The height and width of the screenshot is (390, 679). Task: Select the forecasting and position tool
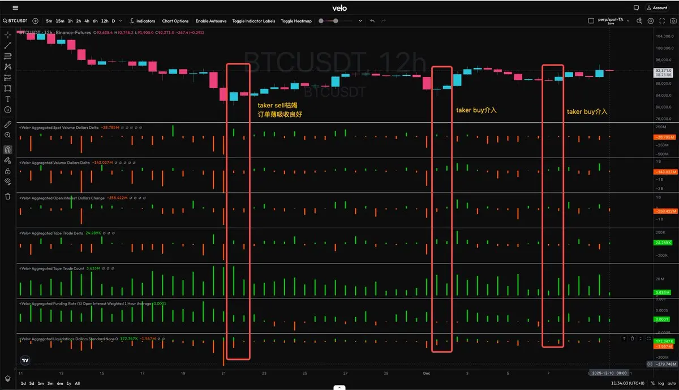8,77
